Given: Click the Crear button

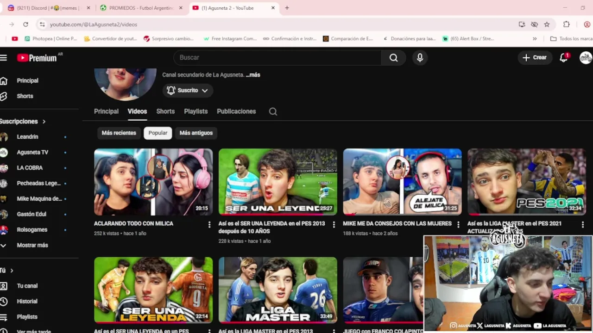Looking at the screenshot, I should point(534,57).
